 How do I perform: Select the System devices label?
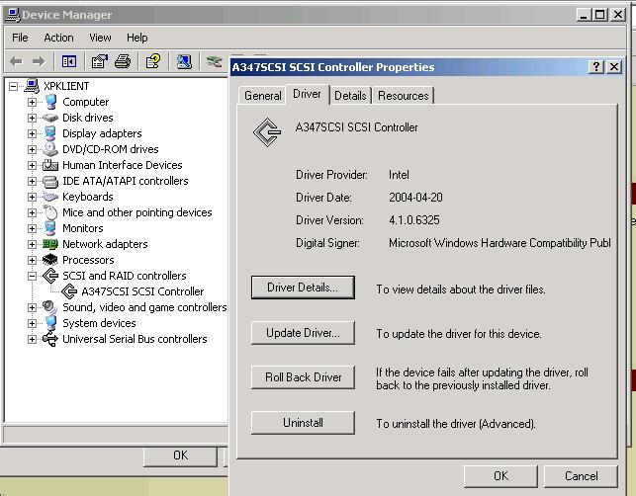click(x=99, y=323)
